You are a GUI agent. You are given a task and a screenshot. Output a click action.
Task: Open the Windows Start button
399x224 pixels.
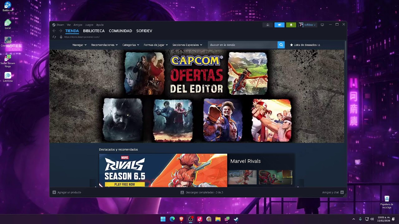(163, 219)
